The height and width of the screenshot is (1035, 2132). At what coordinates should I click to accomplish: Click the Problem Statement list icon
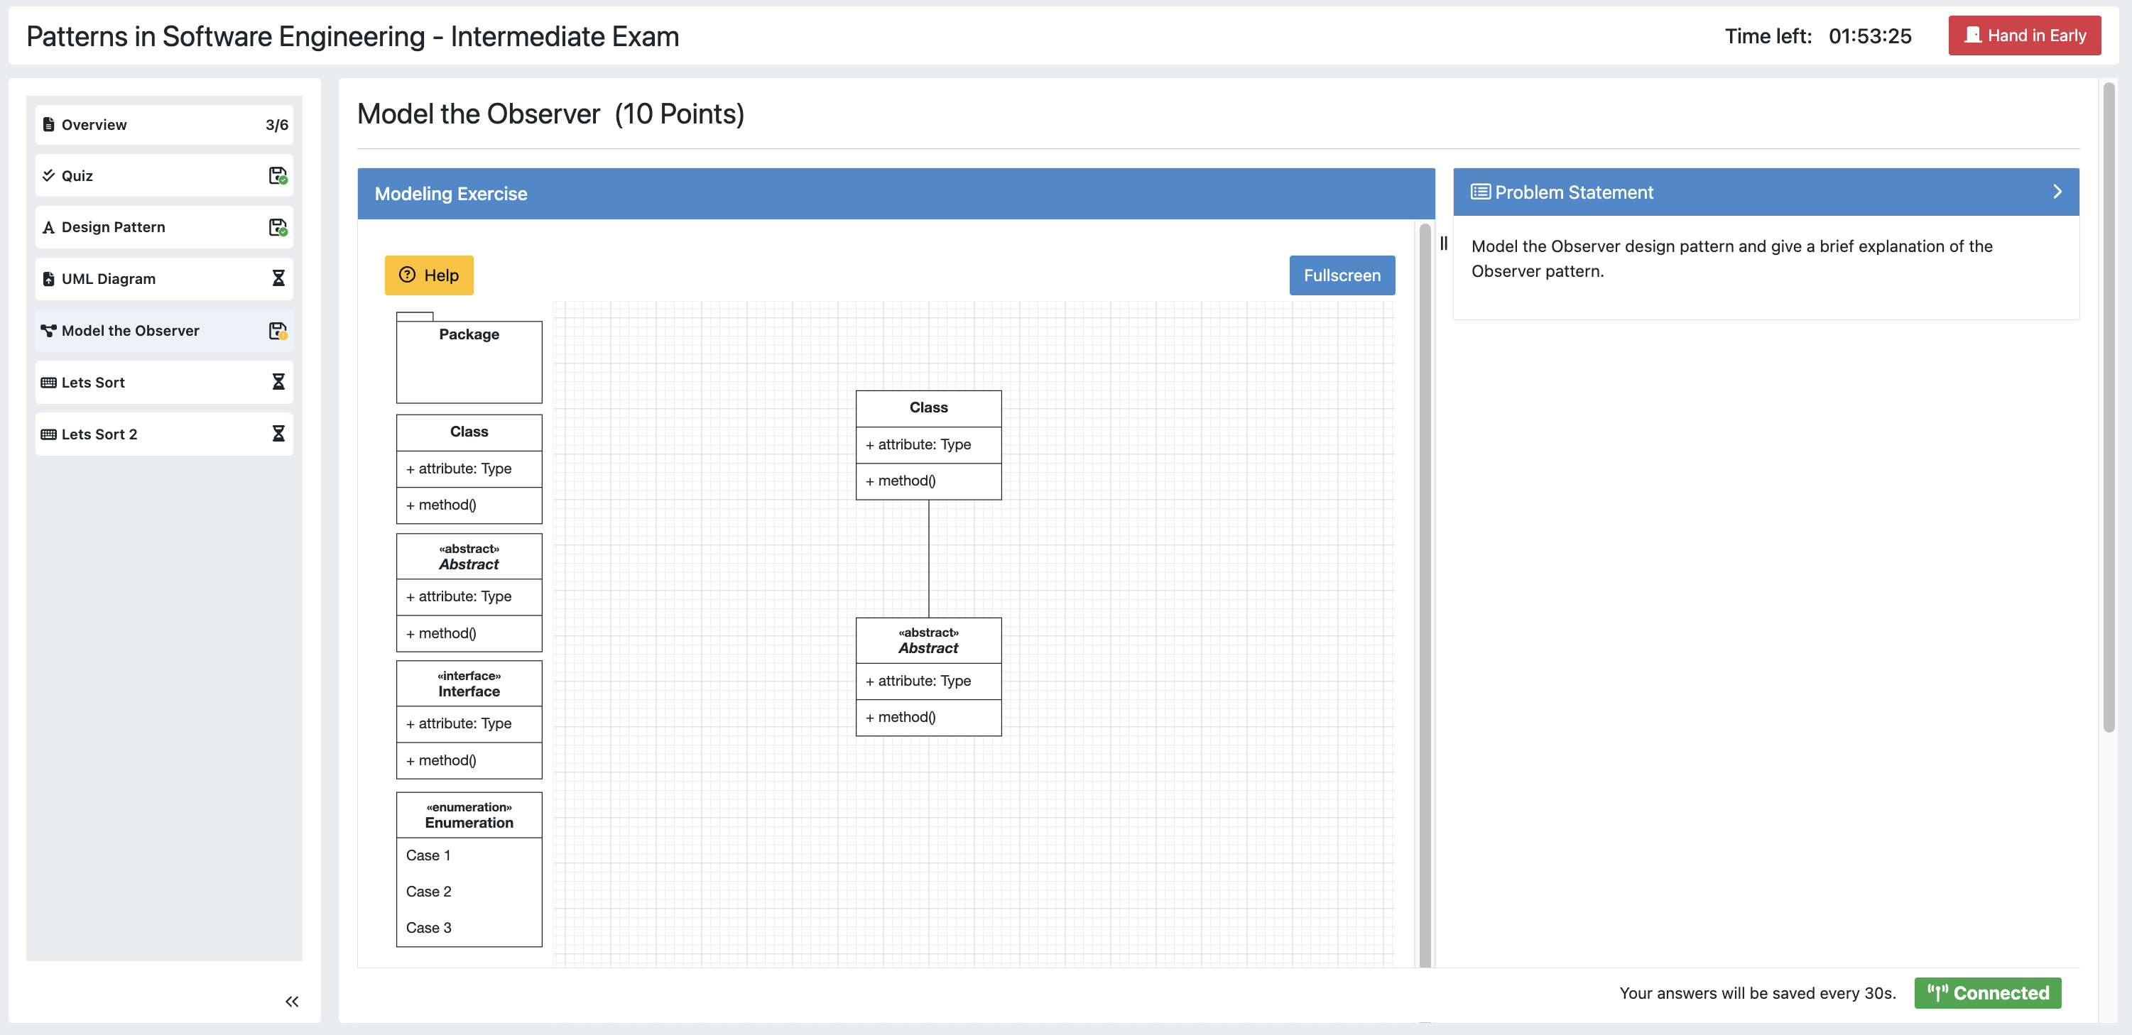point(1480,192)
